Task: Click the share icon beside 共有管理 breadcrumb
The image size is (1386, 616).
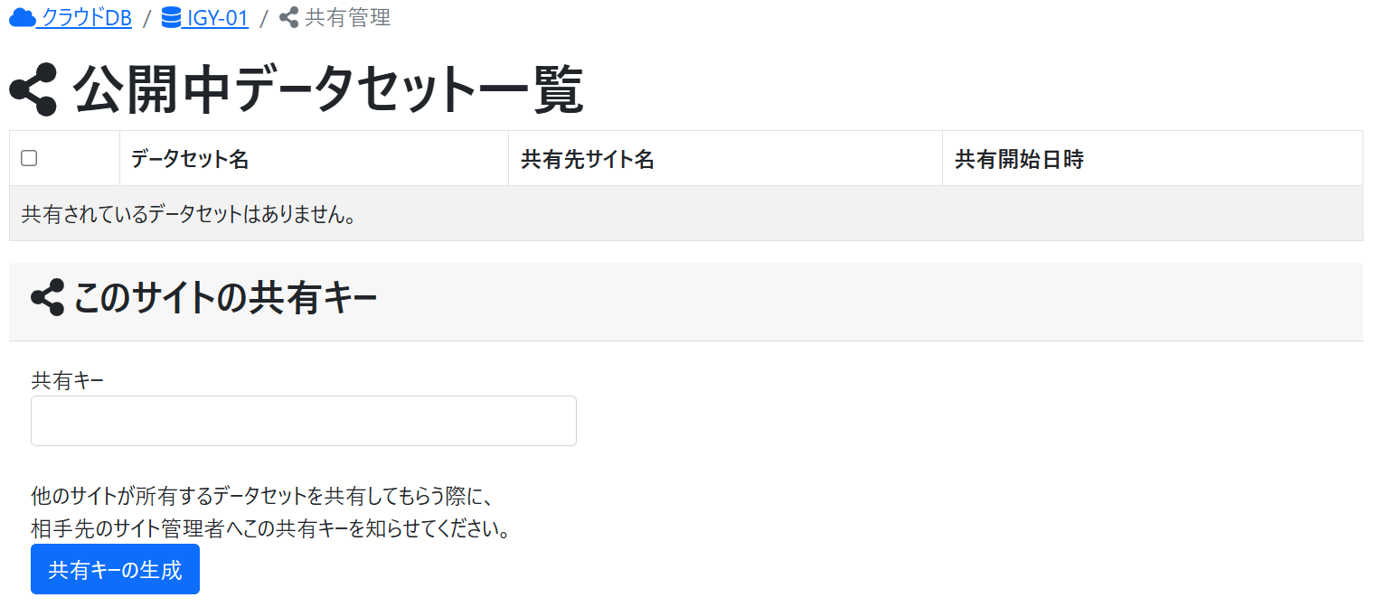Action: [x=289, y=17]
